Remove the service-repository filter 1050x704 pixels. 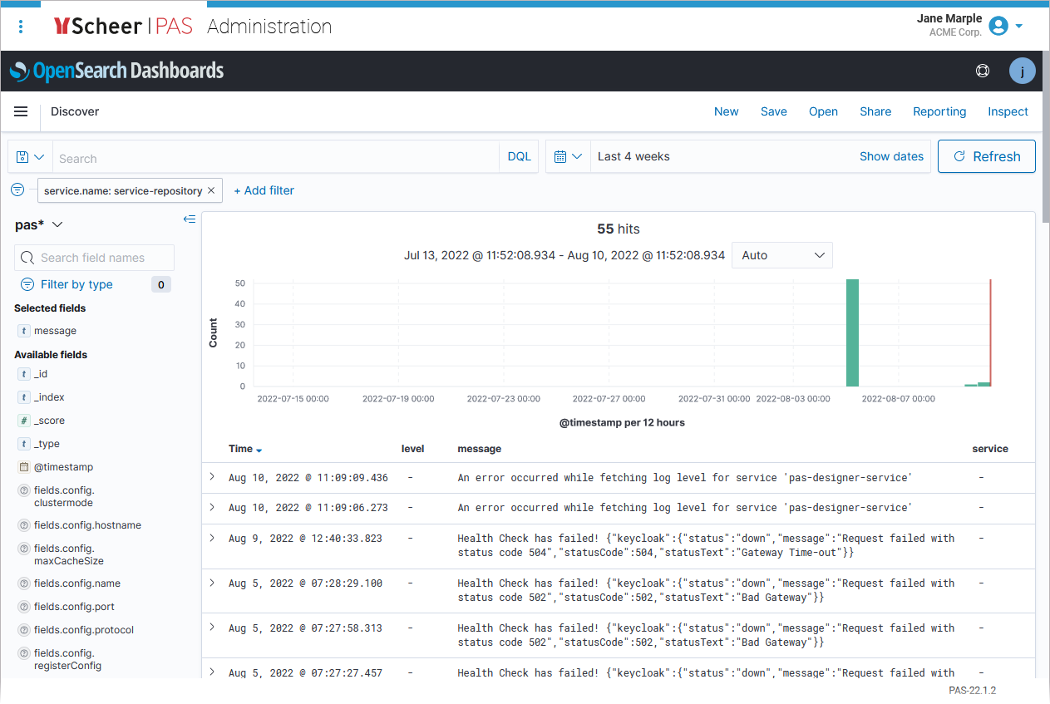tap(211, 190)
